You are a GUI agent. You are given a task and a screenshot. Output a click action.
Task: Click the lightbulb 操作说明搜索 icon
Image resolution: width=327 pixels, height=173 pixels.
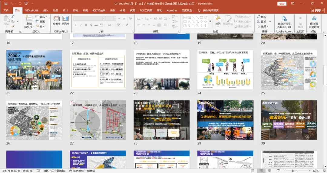pyautogui.click(x=199, y=10)
